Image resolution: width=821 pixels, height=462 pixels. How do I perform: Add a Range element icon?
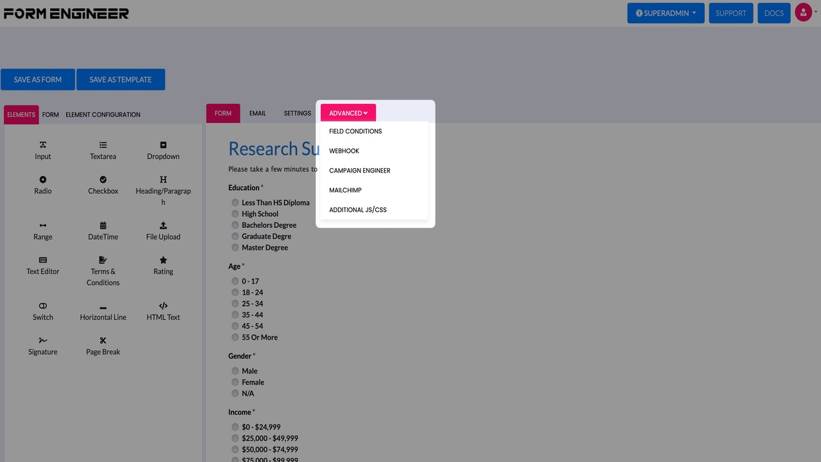click(x=43, y=225)
